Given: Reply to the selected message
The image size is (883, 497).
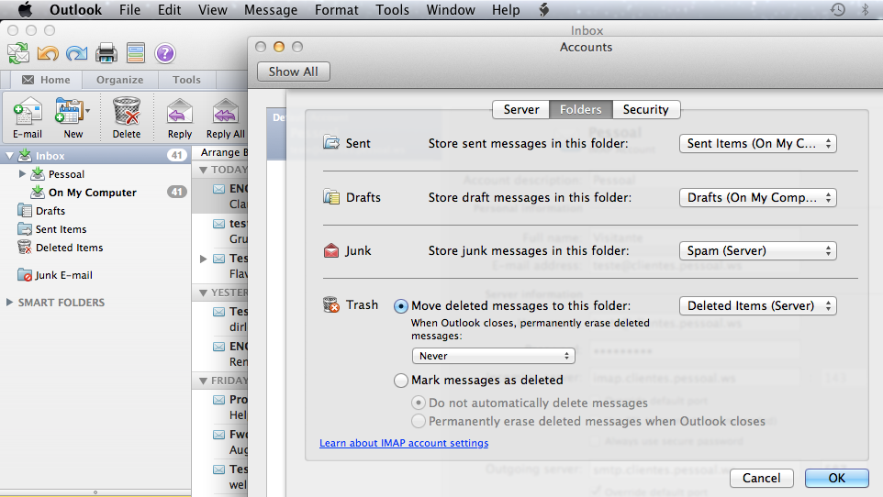Looking at the screenshot, I should click(180, 117).
